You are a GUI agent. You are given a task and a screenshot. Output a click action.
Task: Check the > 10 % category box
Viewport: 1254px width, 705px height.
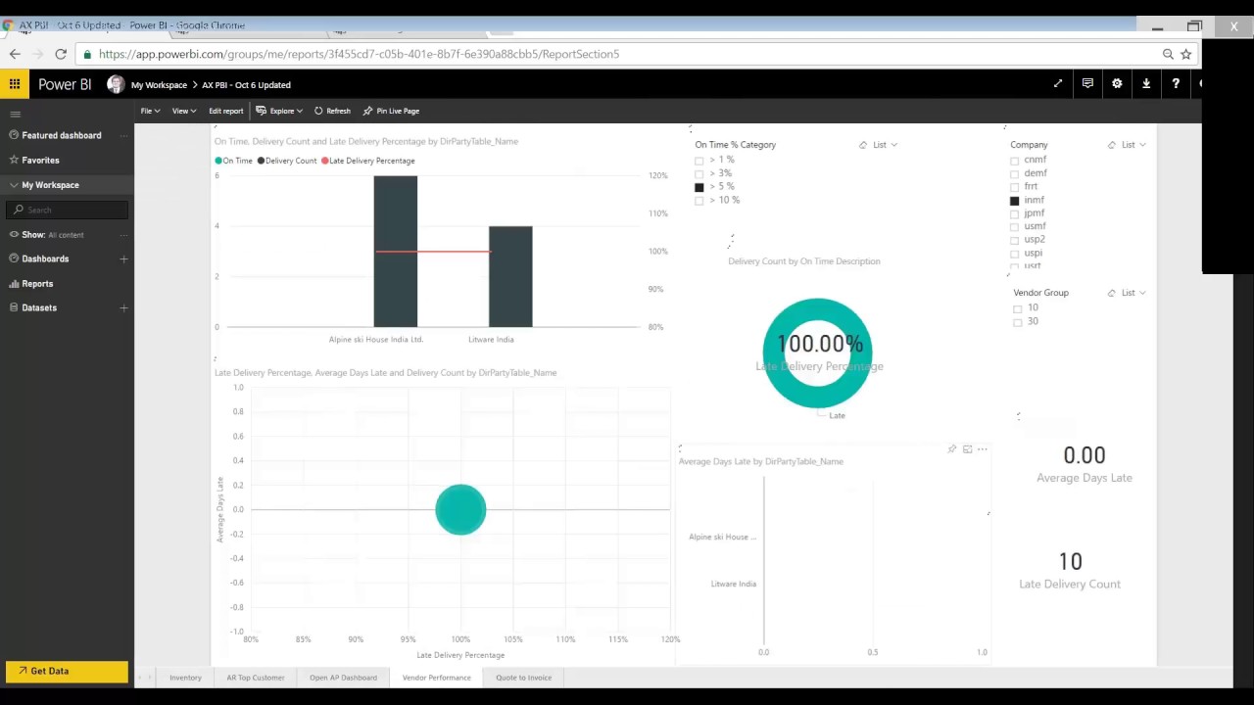(699, 201)
